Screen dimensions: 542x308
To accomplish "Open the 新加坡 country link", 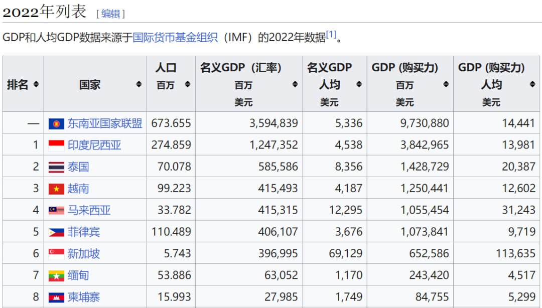I will [84, 254].
